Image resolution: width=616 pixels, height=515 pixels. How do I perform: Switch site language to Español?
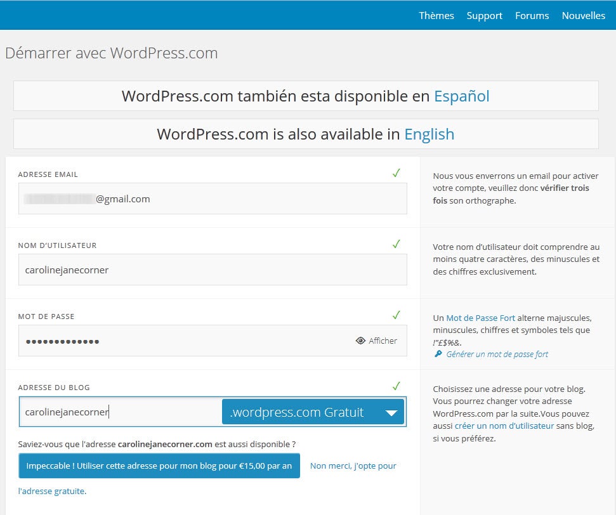[461, 96]
